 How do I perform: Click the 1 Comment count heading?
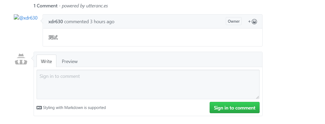pyautogui.click(x=46, y=6)
